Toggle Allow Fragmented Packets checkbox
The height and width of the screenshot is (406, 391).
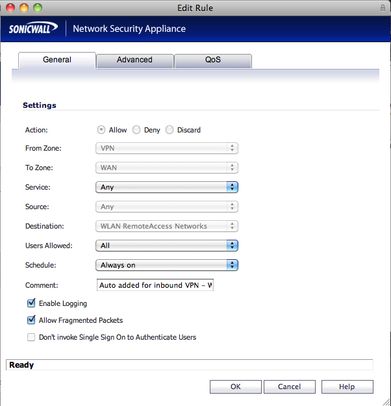click(x=31, y=320)
